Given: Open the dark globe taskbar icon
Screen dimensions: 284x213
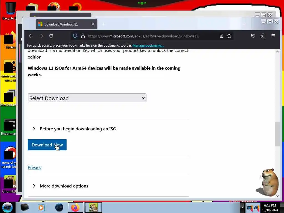Looking at the screenshot, I should pyautogui.click(x=59, y=207).
